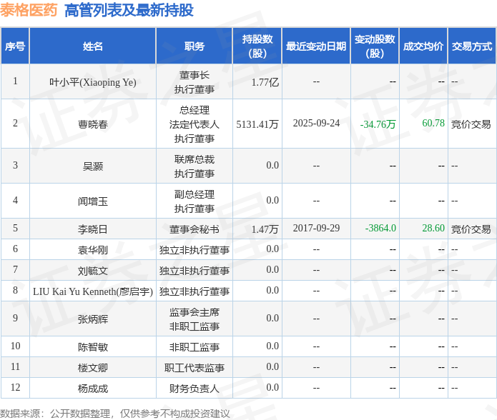
Task: Select the 交易方式 column header
Action: tap(472, 46)
